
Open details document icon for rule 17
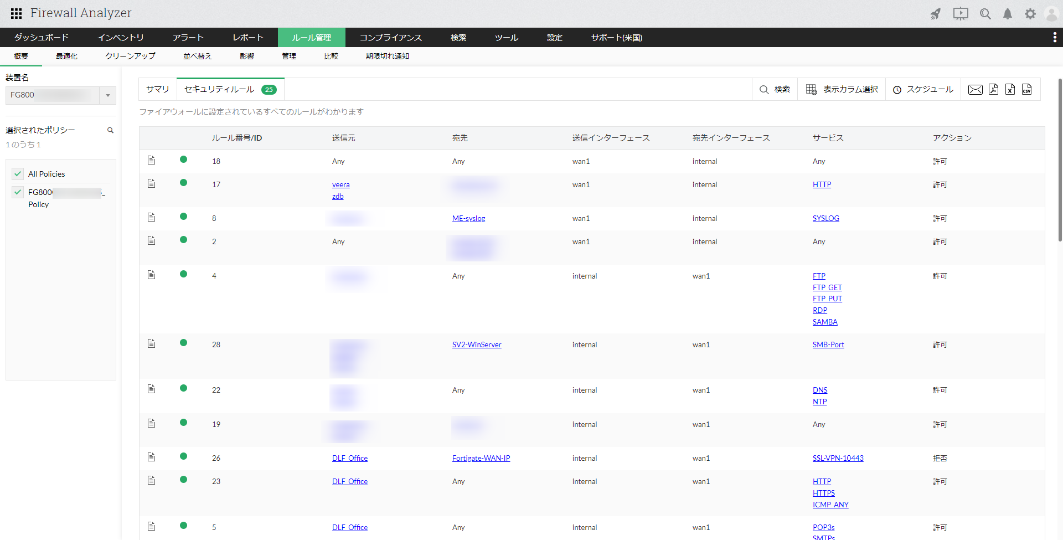[x=151, y=184]
